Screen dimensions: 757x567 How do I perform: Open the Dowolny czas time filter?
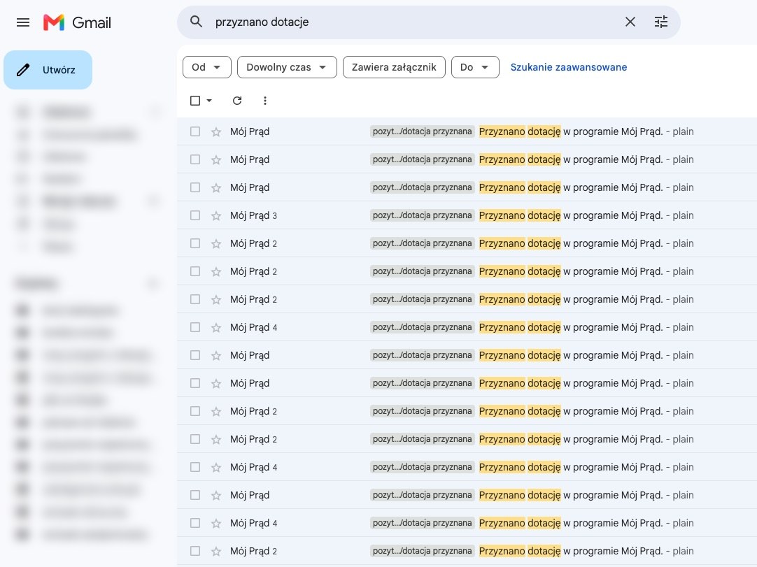[287, 67]
